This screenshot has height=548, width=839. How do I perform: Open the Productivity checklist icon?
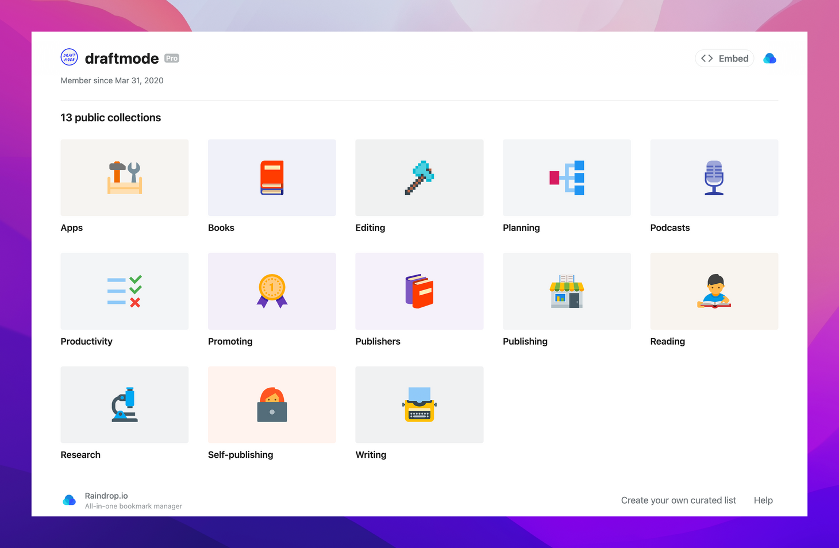pos(125,291)
